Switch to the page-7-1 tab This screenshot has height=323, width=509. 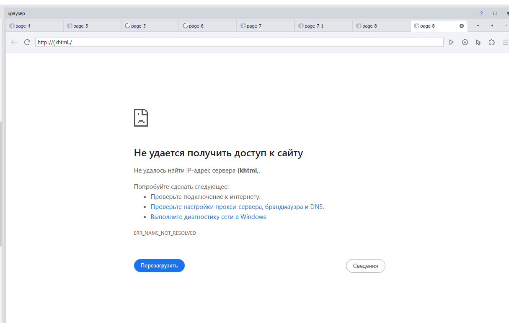click(323, 26)
